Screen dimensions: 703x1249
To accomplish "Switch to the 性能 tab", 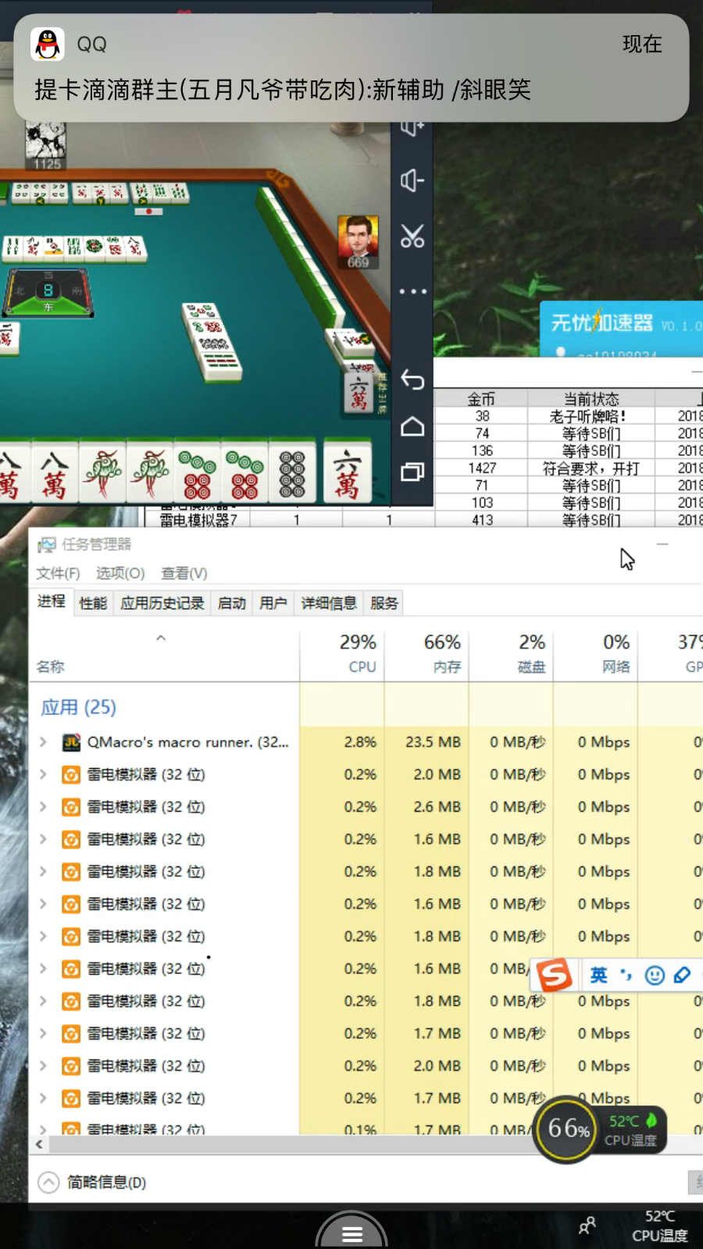I will click(x=93, y=603).
